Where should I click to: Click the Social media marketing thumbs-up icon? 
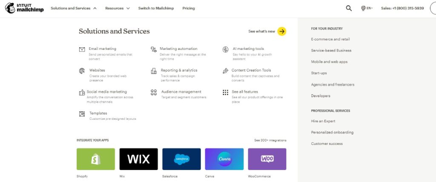coord(82,92)
